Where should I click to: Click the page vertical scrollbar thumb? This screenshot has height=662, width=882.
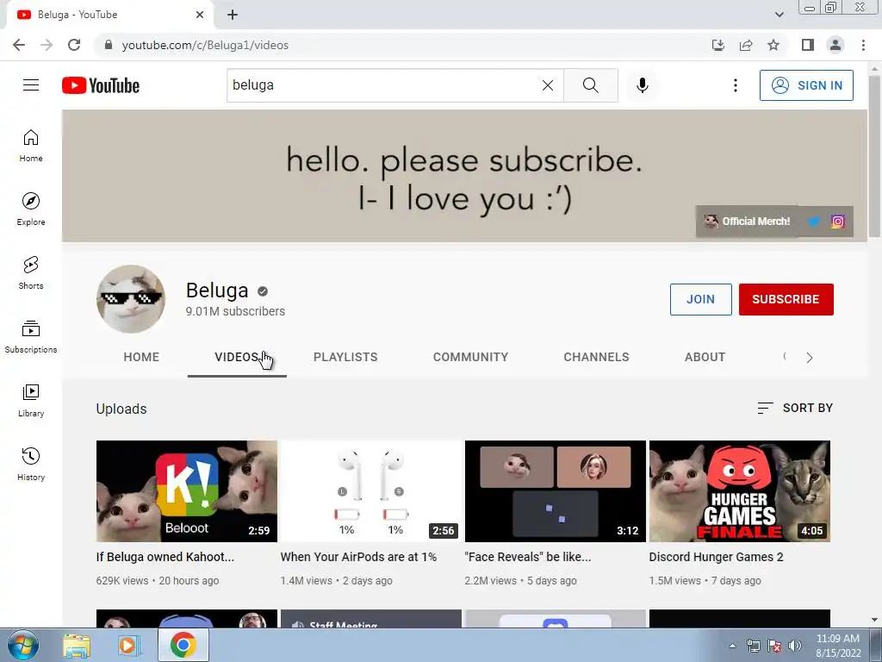[x=874, y=156]
